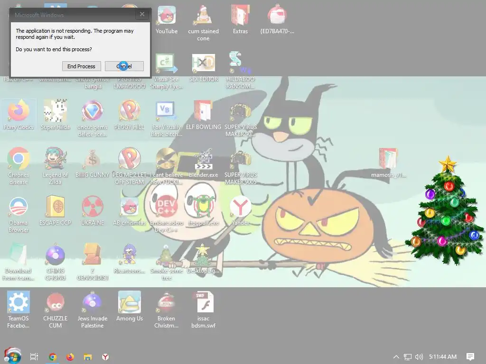Select the Obama Browser icon
The image size is (486, 364).
[x=19, y=215]
